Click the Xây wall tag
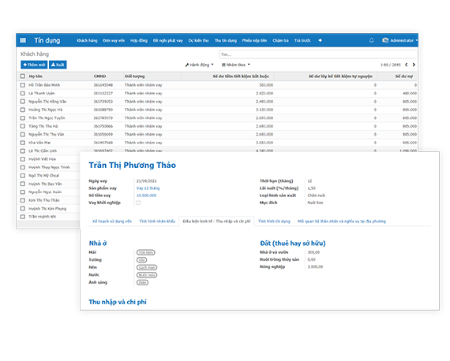The image size is (450, 361). 141,260
